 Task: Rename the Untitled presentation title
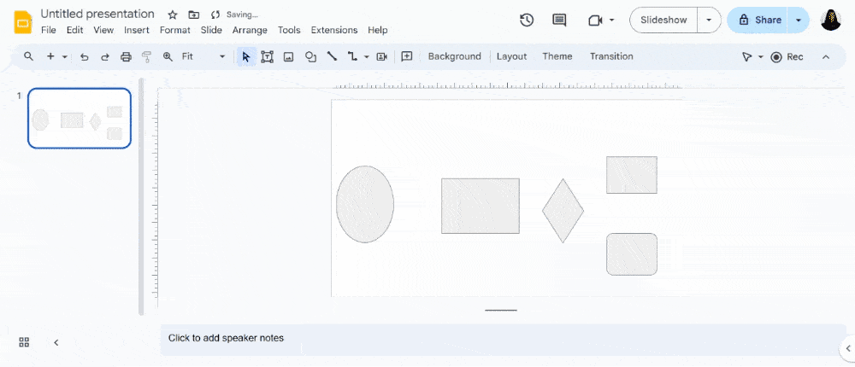point(97,15)
